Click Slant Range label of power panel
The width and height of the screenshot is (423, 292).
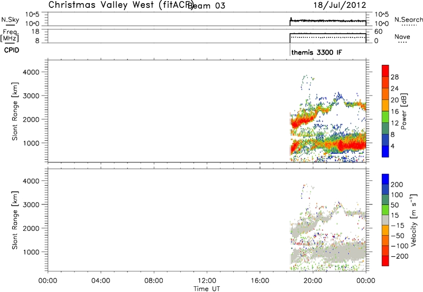point(15,111)
